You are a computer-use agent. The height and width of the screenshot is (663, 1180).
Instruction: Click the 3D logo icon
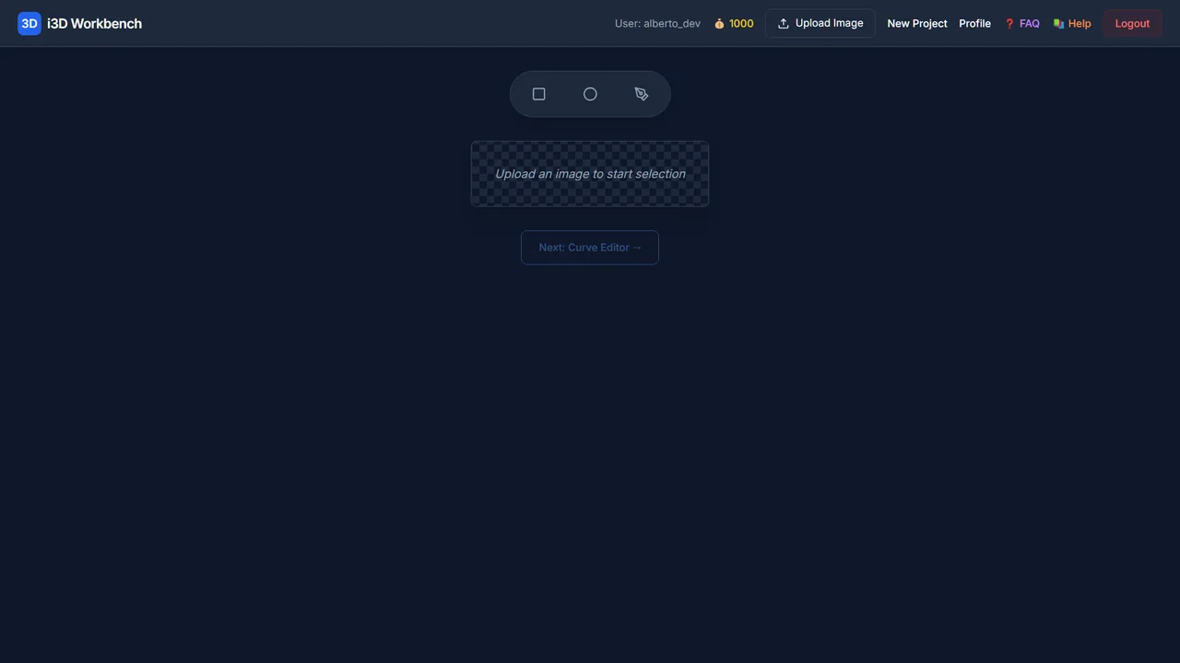tap(29, 23)
